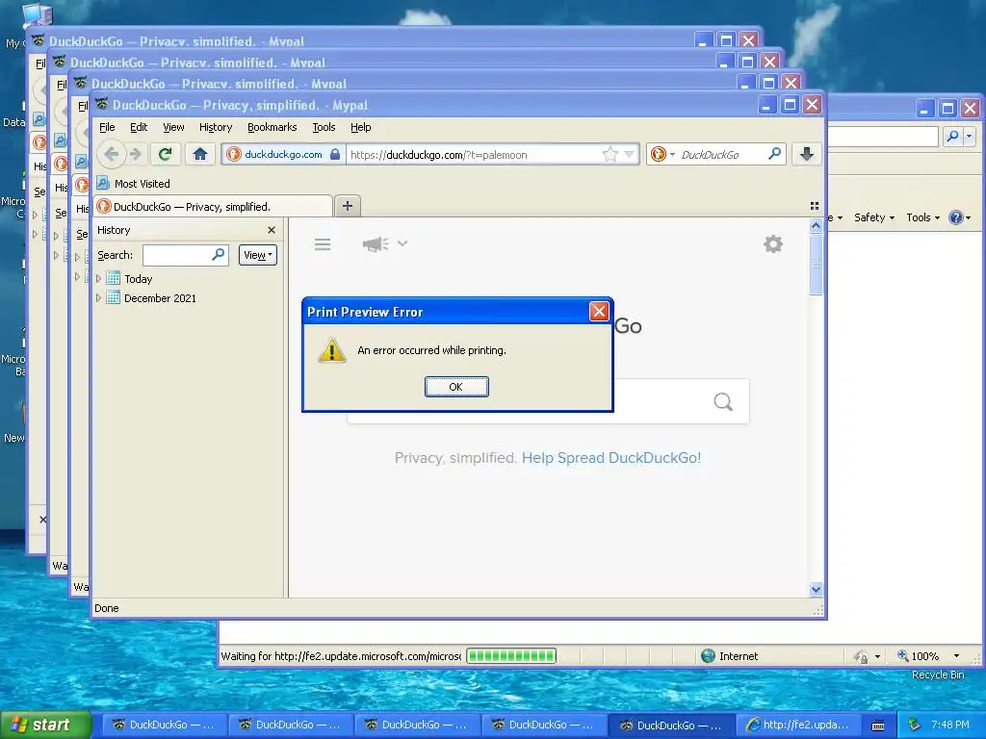This screenshot has height=739, width=986.
Task: Open the Tools menu in Mypal
Action: (324, 127)
